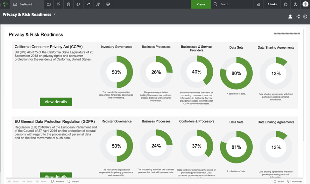Click the Undo button in bottom toolbar
This screenshot has width=310, height=184.
tap(14, 181)
